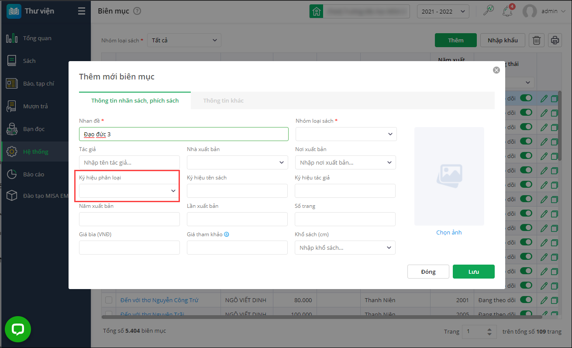Image resolution: width=572 pixels, height=348 pixels.
Task: Check the Đến với thơ Nguyễn Công Trứ row
Action: coord(109,300)
